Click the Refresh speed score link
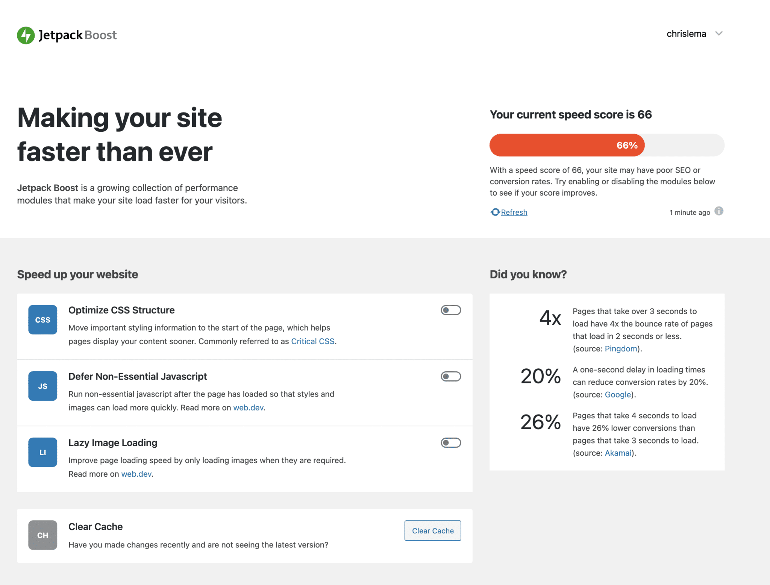The height and width of the screenshot is (585, 770). [x=514, y=213]
